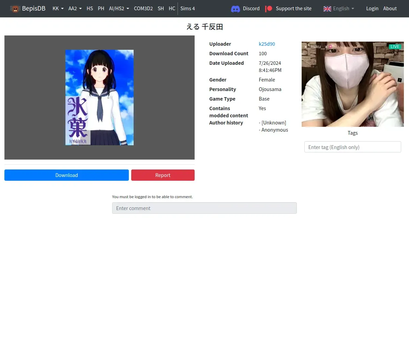Click the Tags heading
Viewport: 409px width, 341px height.
353,133
